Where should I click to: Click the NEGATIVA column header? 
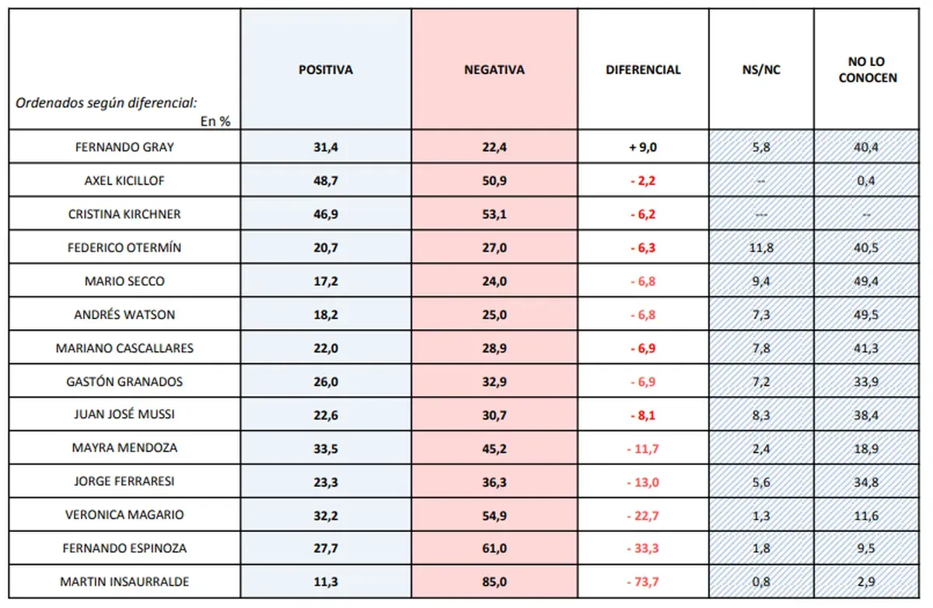pyautogui.click(x=494, y=70)
